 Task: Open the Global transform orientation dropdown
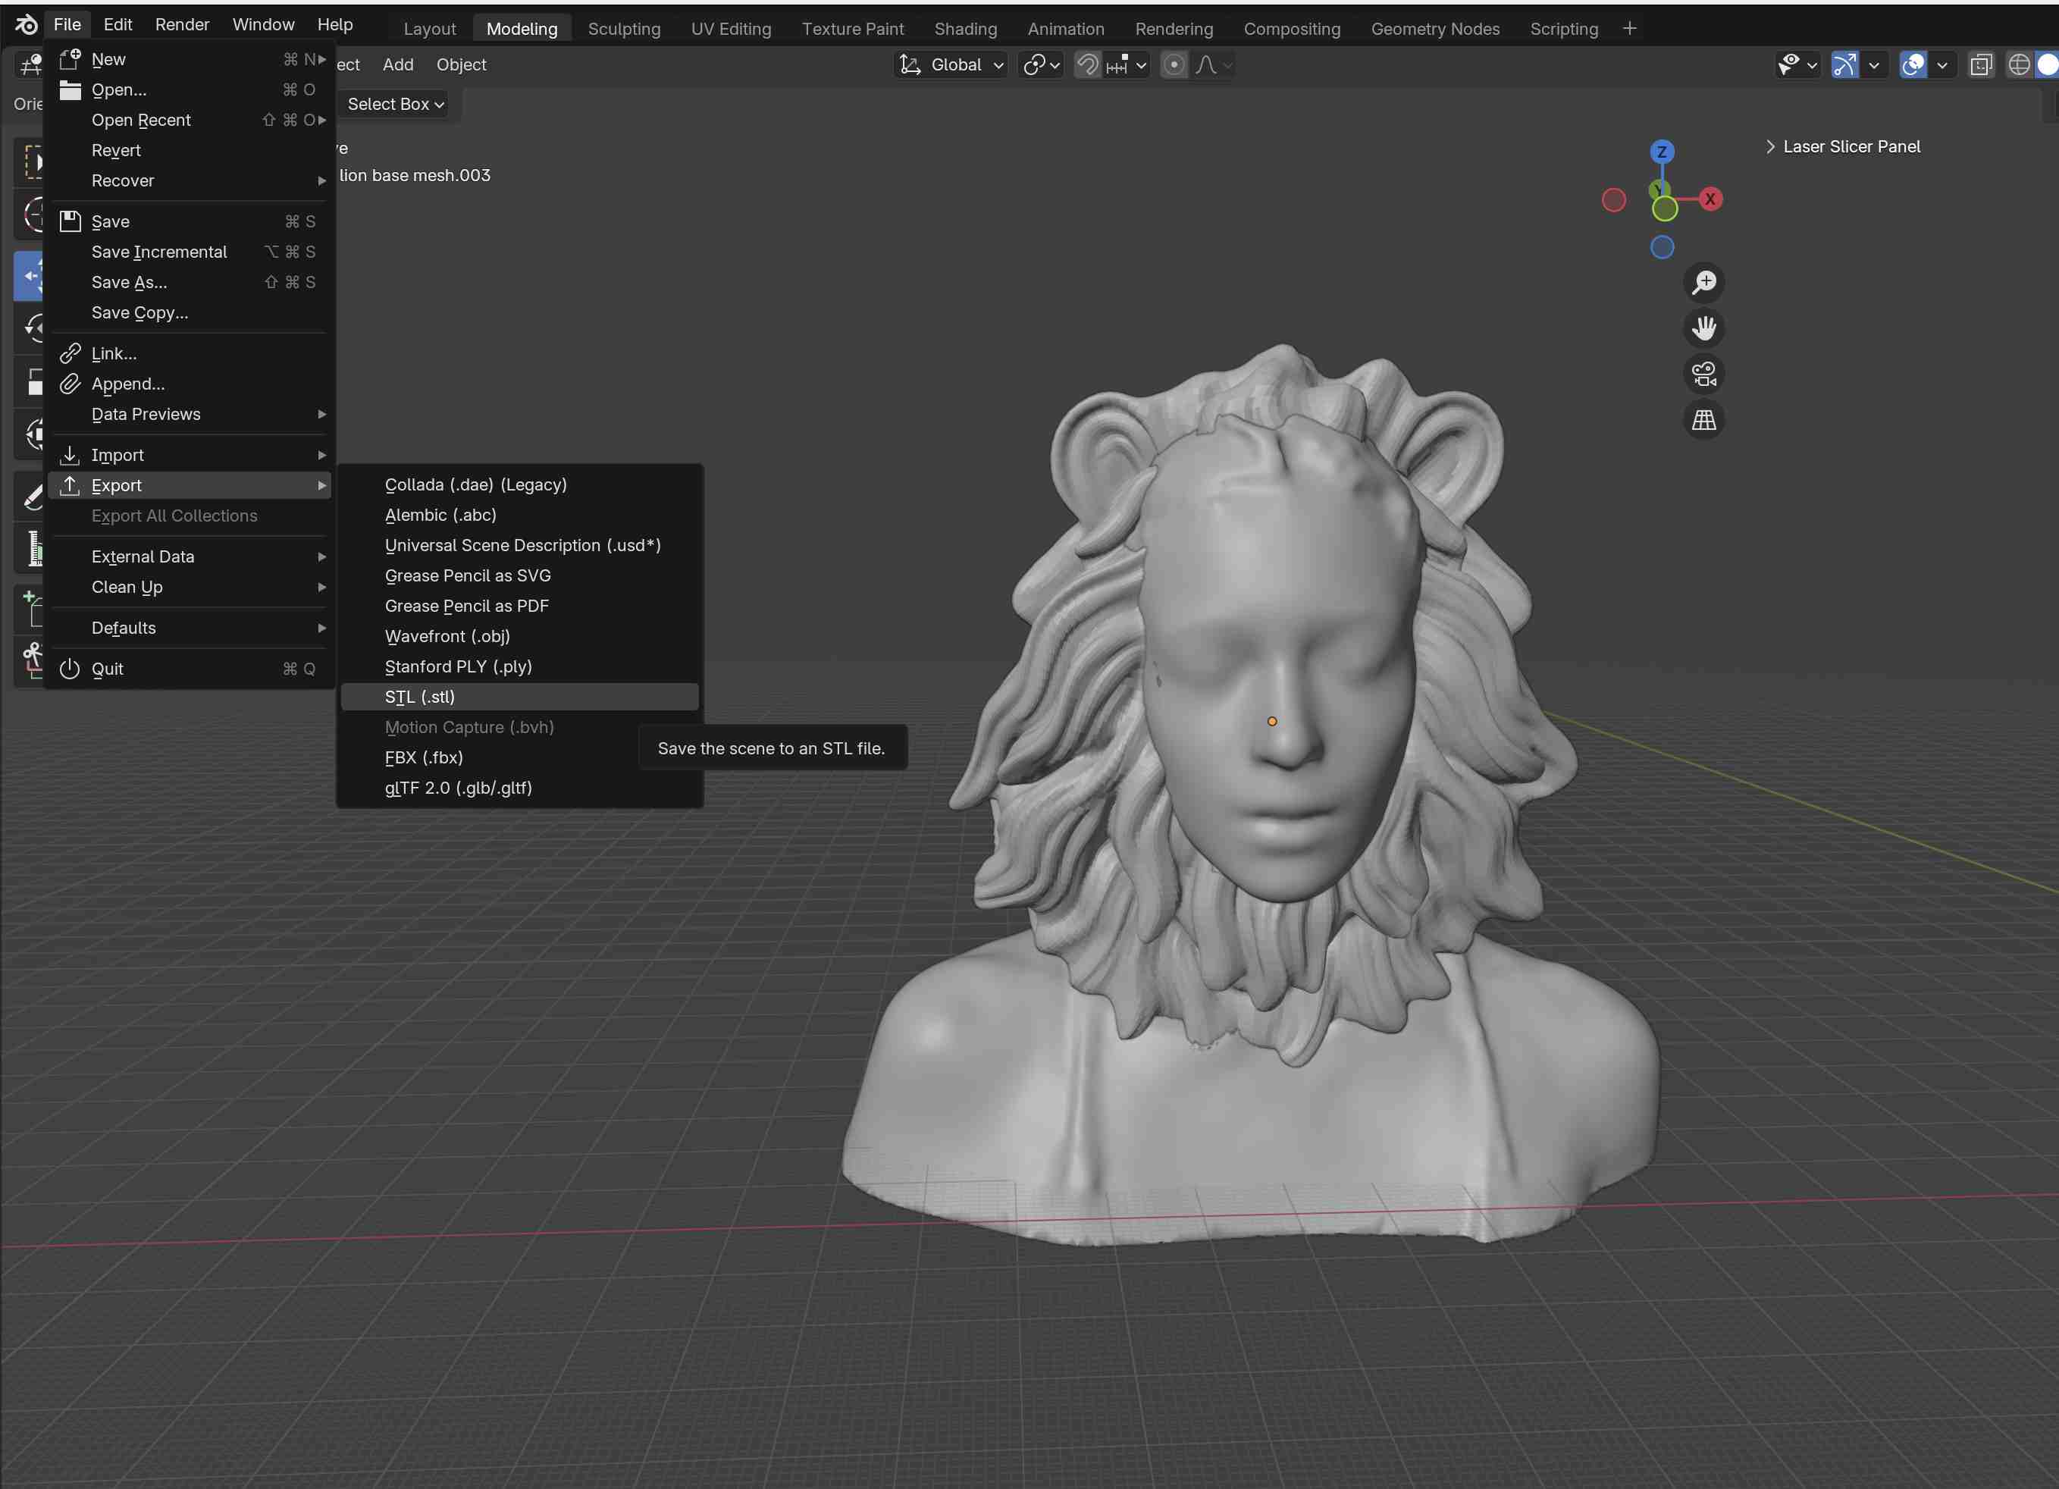click(951, 64)
